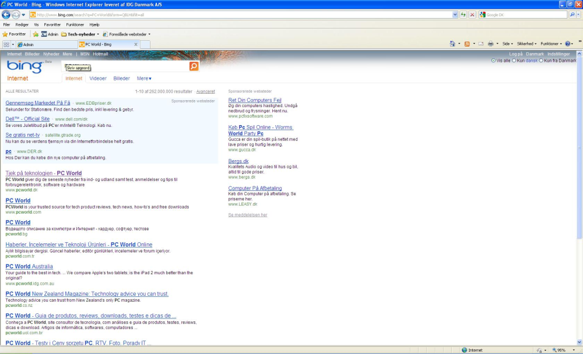
Task: Expand the Tech-nyheder favorites folder
Action: (x=80, y=34)
